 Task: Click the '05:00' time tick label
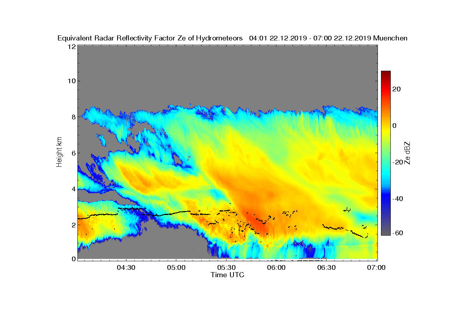[176, 267]
